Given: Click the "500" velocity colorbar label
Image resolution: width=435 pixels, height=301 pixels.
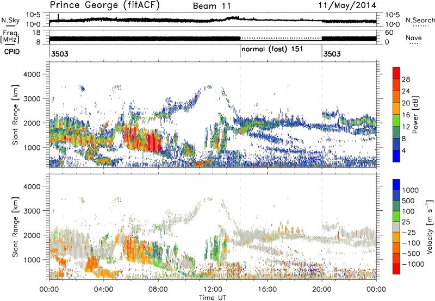Looking at the screenshot, I should (408, 200).
